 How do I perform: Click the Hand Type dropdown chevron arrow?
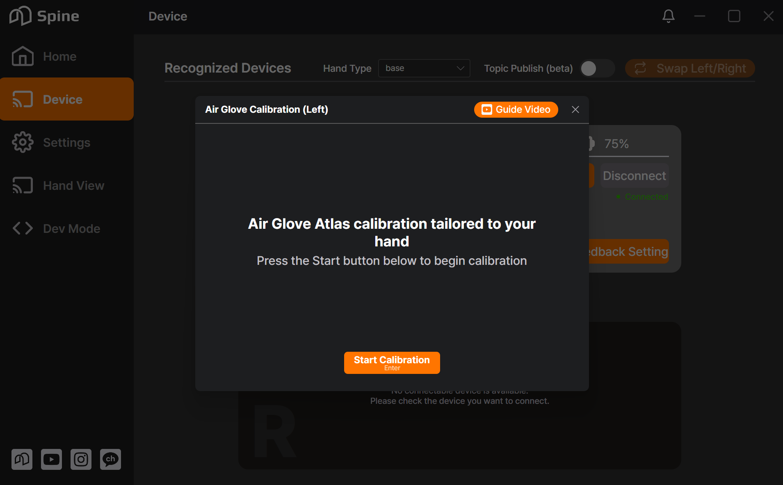(x=460, y=68)
